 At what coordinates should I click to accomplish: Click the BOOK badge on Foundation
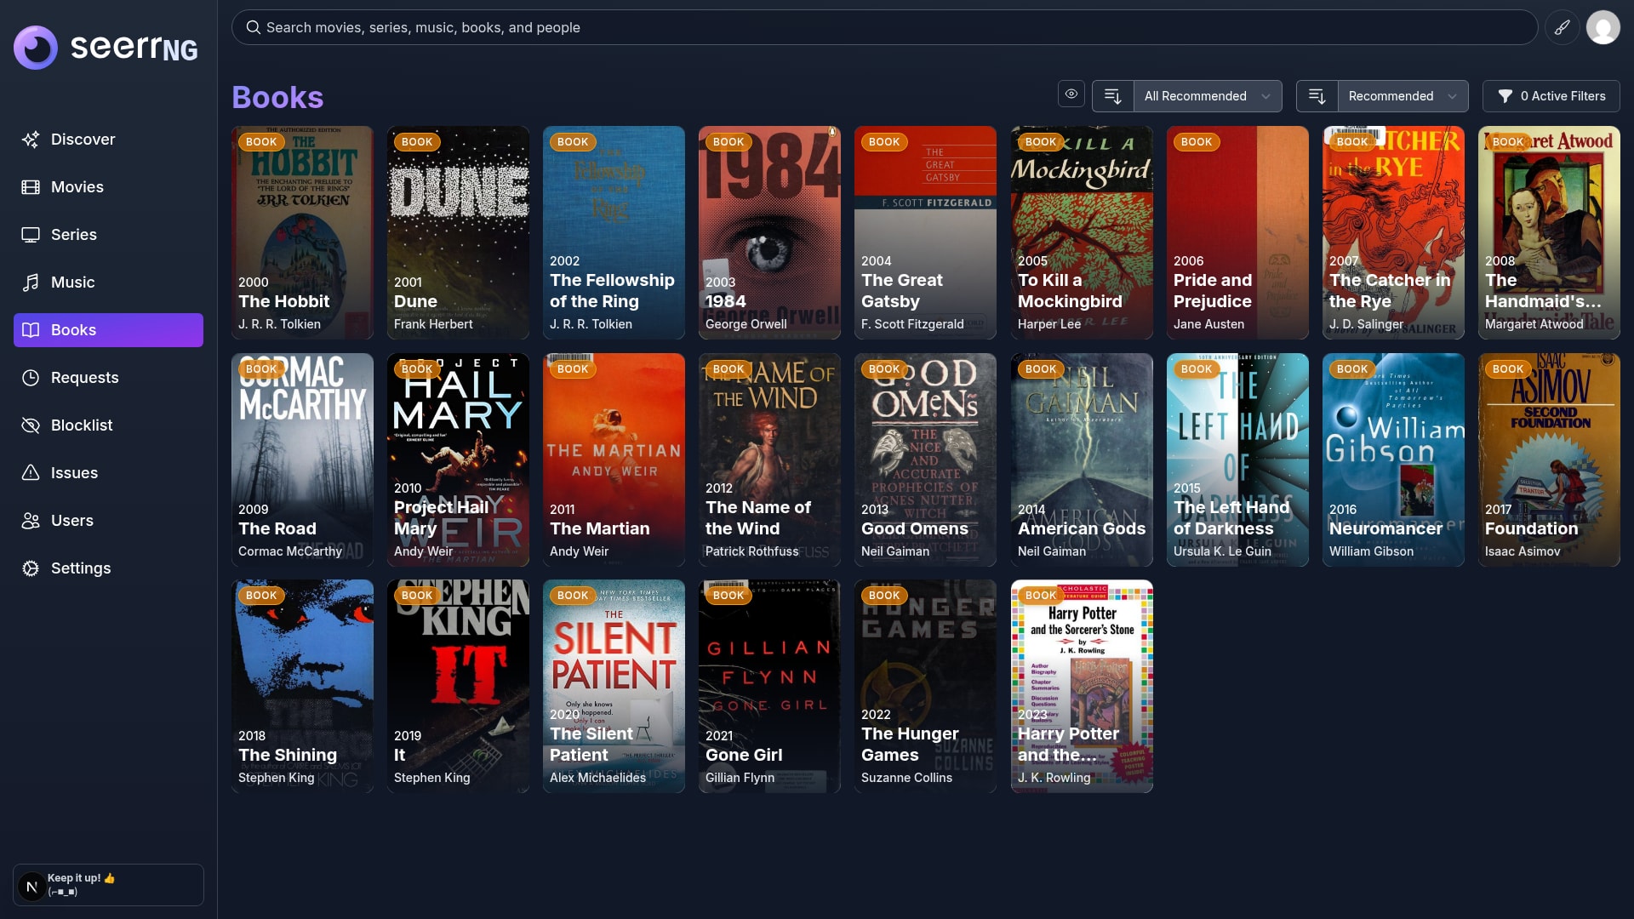point(1508,369)
